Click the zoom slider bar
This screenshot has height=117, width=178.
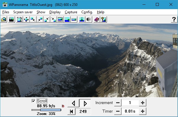[x=46, y=110]
